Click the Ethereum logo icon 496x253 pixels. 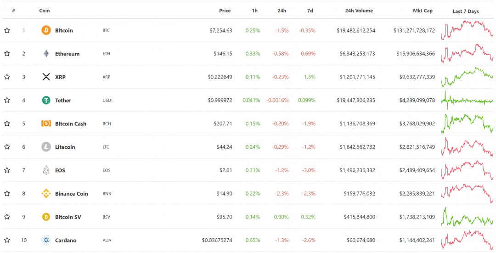[46, 53]
